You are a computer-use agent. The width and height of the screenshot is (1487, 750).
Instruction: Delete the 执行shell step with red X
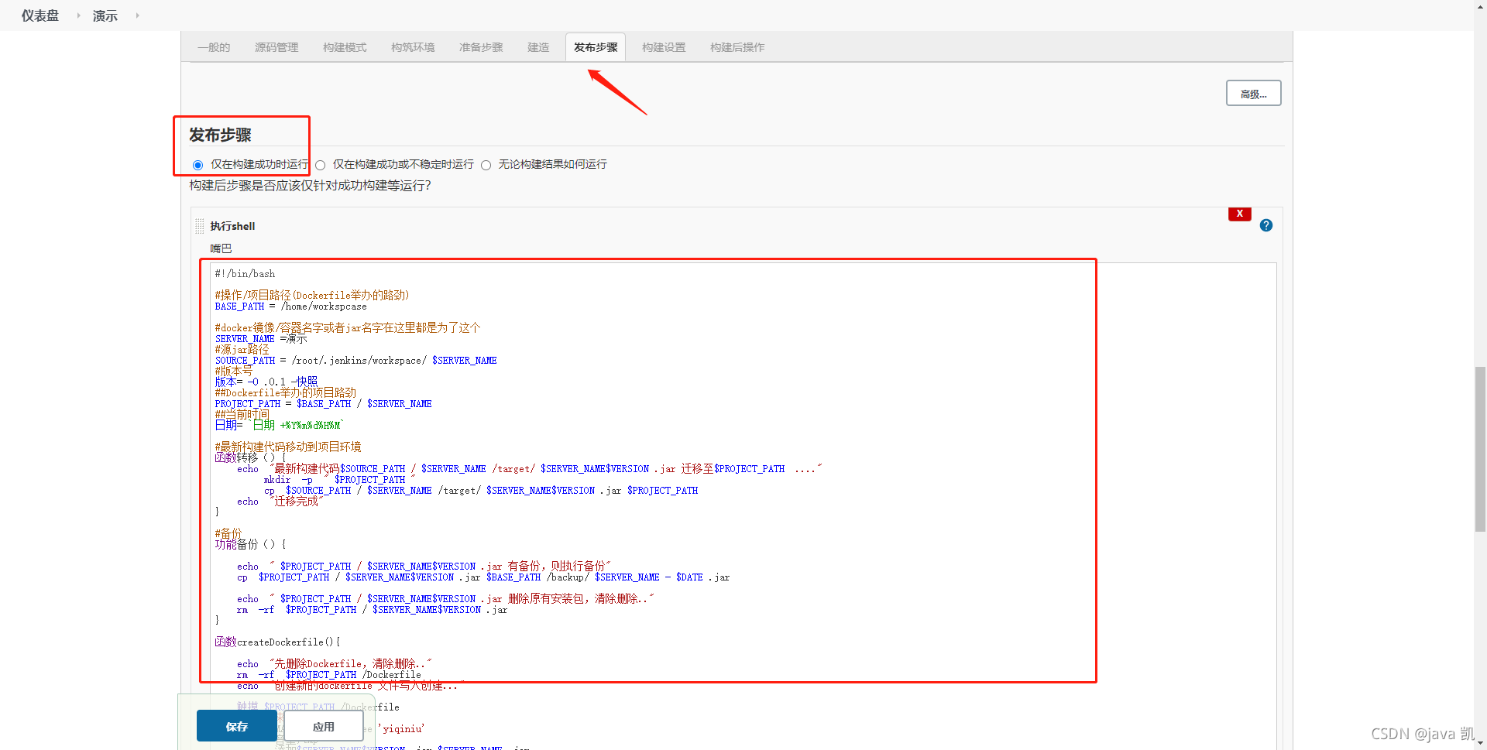[1240, 214]
